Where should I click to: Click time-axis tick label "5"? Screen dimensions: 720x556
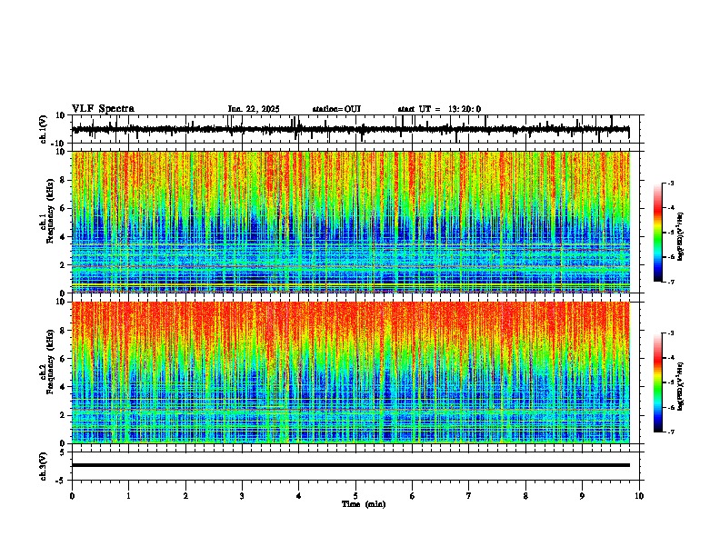(x=355, y=496)
